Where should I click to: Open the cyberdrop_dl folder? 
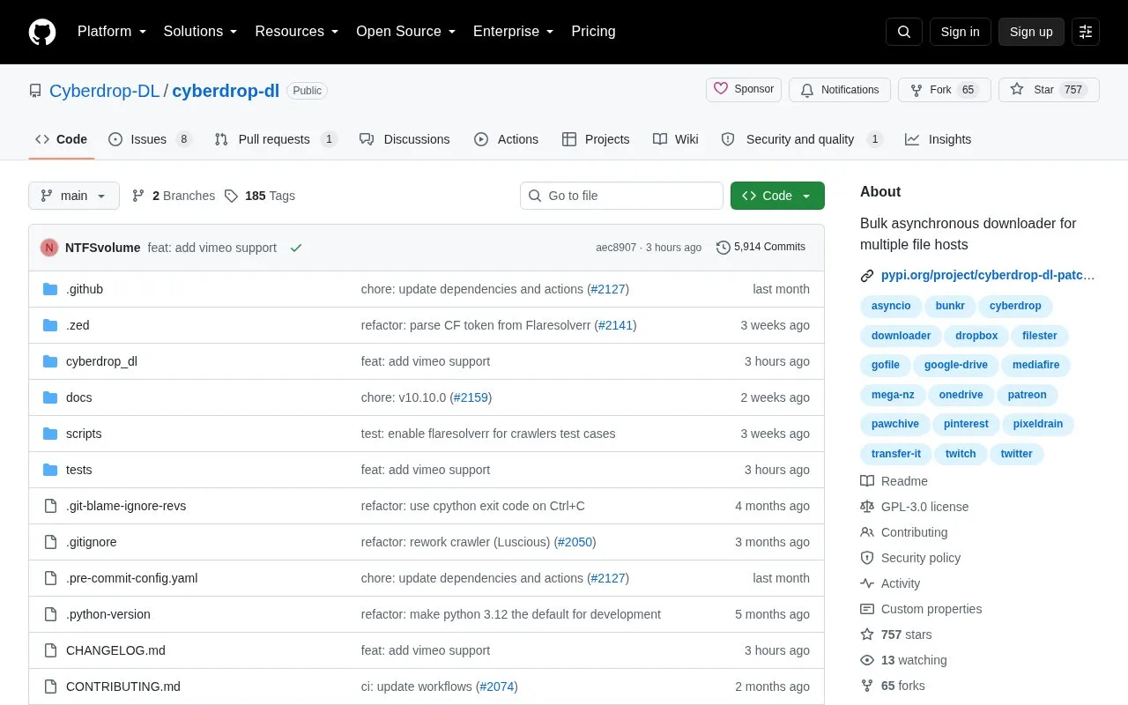[x=101, y=361]
